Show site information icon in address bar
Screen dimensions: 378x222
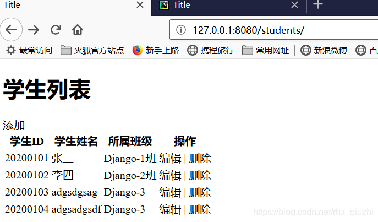pos(181,30)
